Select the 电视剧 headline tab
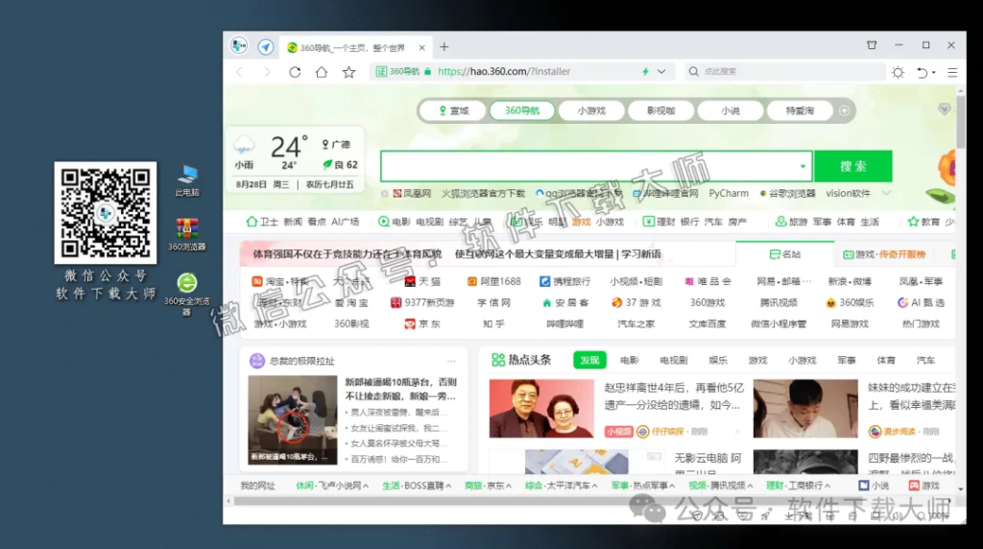Image resolution: width=983 pixels, height=549 pixels. pos(674,360)
